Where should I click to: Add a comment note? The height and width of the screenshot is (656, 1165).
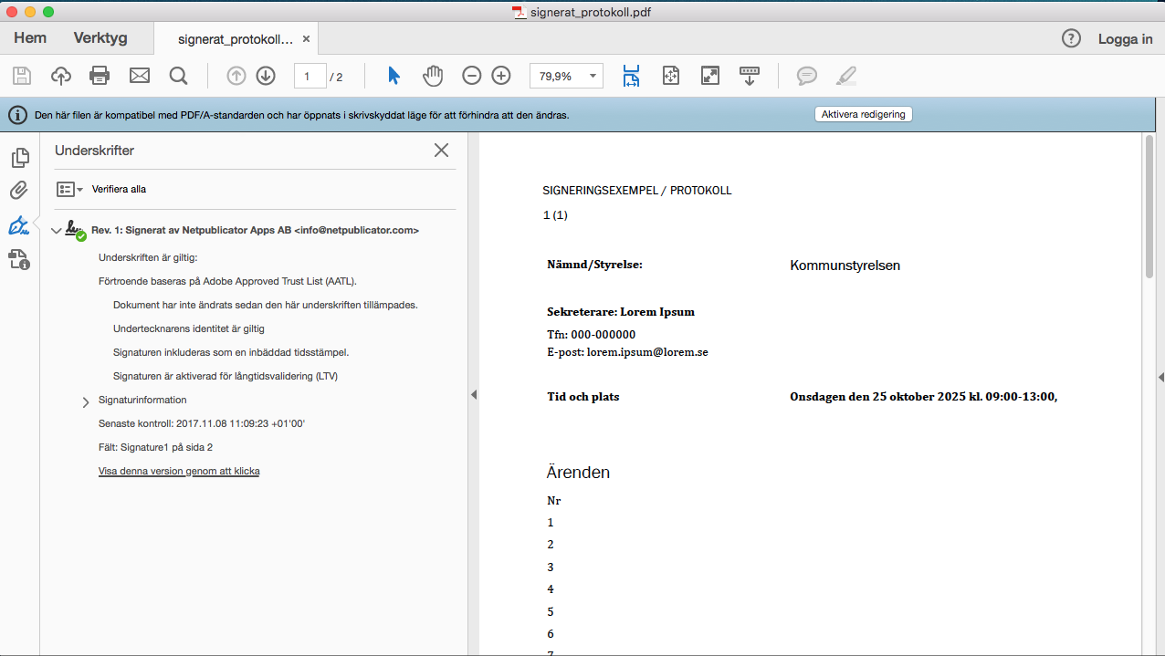(807, 76)
